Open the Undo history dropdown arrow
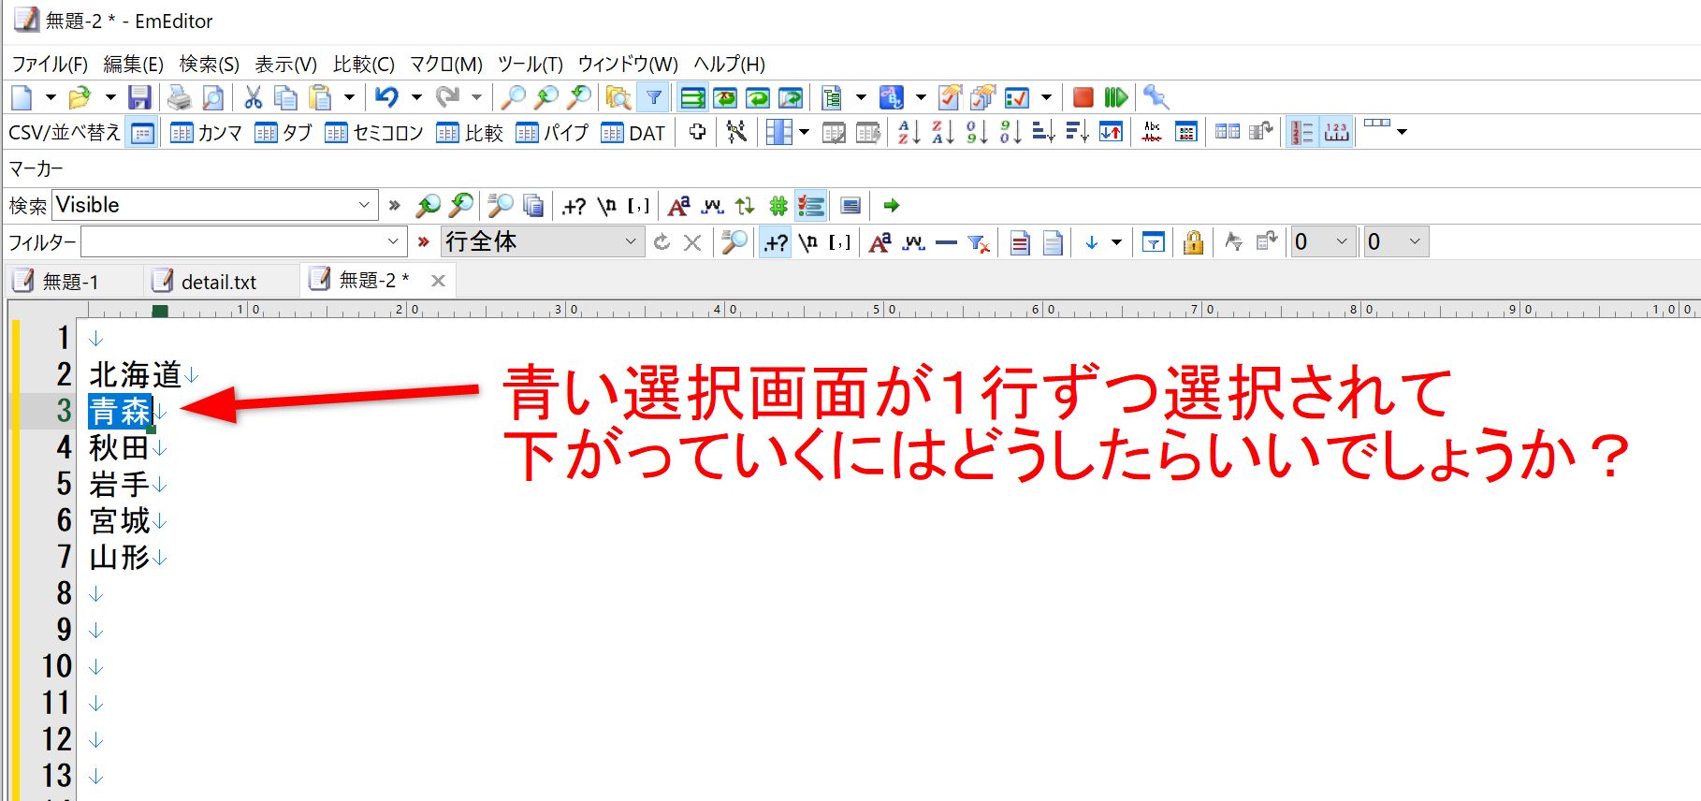This screenshot has height=801, width=1701. click(x=415, y=97)
